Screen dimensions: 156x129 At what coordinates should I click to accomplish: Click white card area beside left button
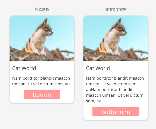pos(67,95)
